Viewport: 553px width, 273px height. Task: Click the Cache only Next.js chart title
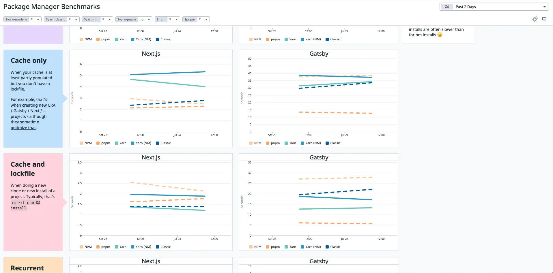(151, 54)
